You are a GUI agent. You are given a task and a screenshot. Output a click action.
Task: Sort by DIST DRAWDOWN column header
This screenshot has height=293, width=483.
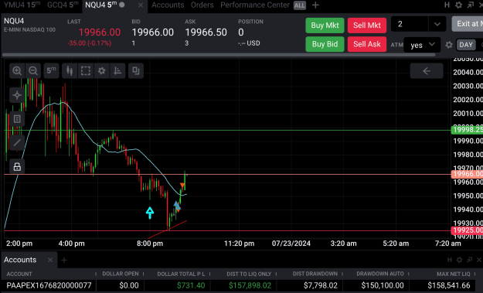[315, 274]
